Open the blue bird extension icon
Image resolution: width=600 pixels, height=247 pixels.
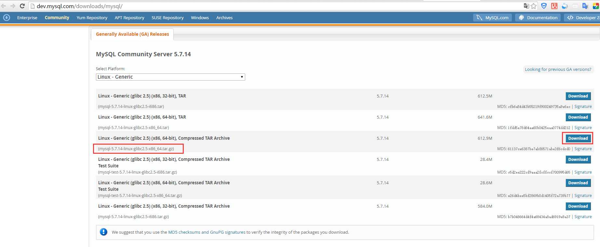[x=565, y=6]
